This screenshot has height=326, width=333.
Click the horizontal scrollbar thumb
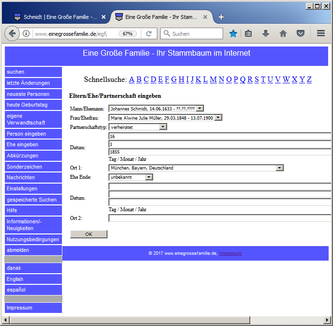(130, 320)
